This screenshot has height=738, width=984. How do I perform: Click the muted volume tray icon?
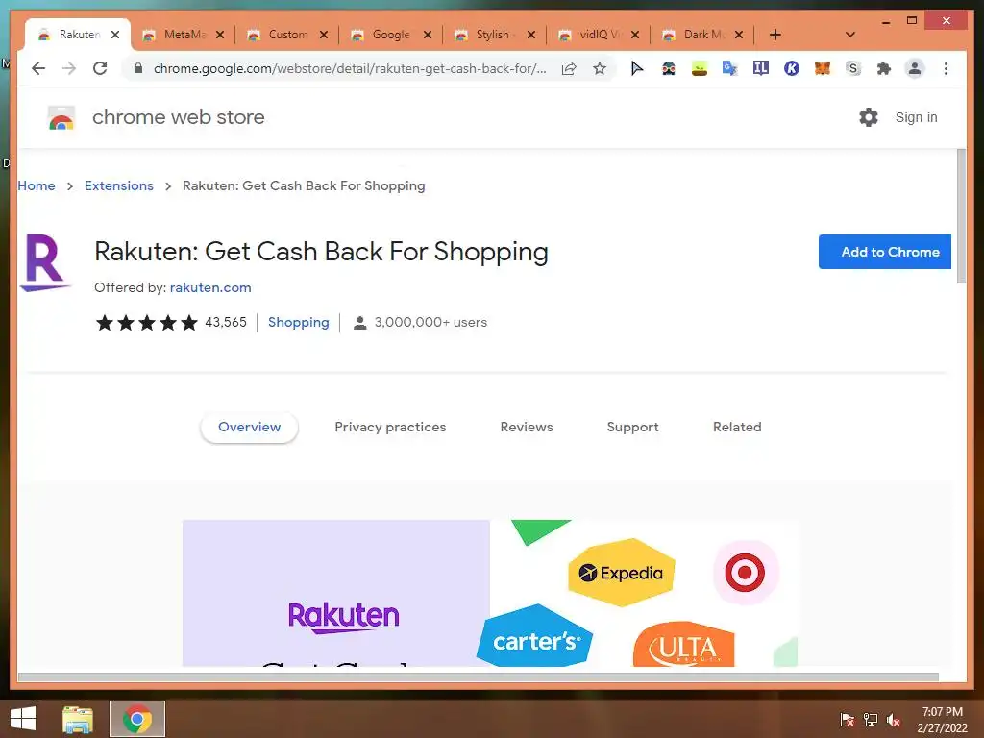[x=894, y=719]
